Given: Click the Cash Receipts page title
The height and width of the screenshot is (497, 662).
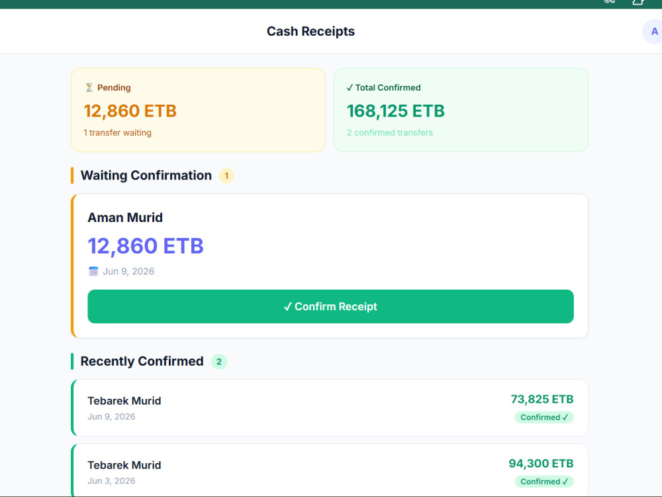Looking at the screenshot, I should 310,31.
